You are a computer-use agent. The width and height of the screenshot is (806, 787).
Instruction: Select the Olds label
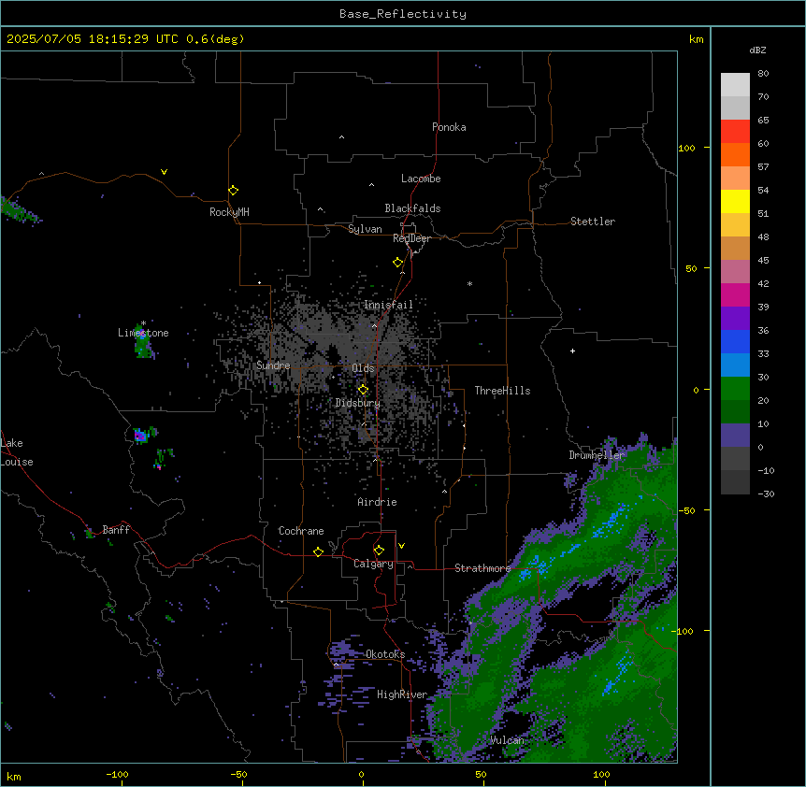(363, 368)
